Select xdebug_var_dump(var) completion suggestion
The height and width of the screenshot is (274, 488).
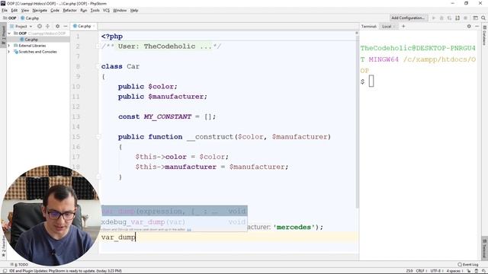coord(175,221)
